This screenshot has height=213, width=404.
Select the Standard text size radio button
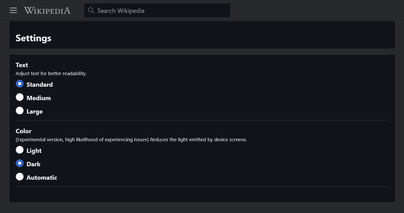pos(20,84)
